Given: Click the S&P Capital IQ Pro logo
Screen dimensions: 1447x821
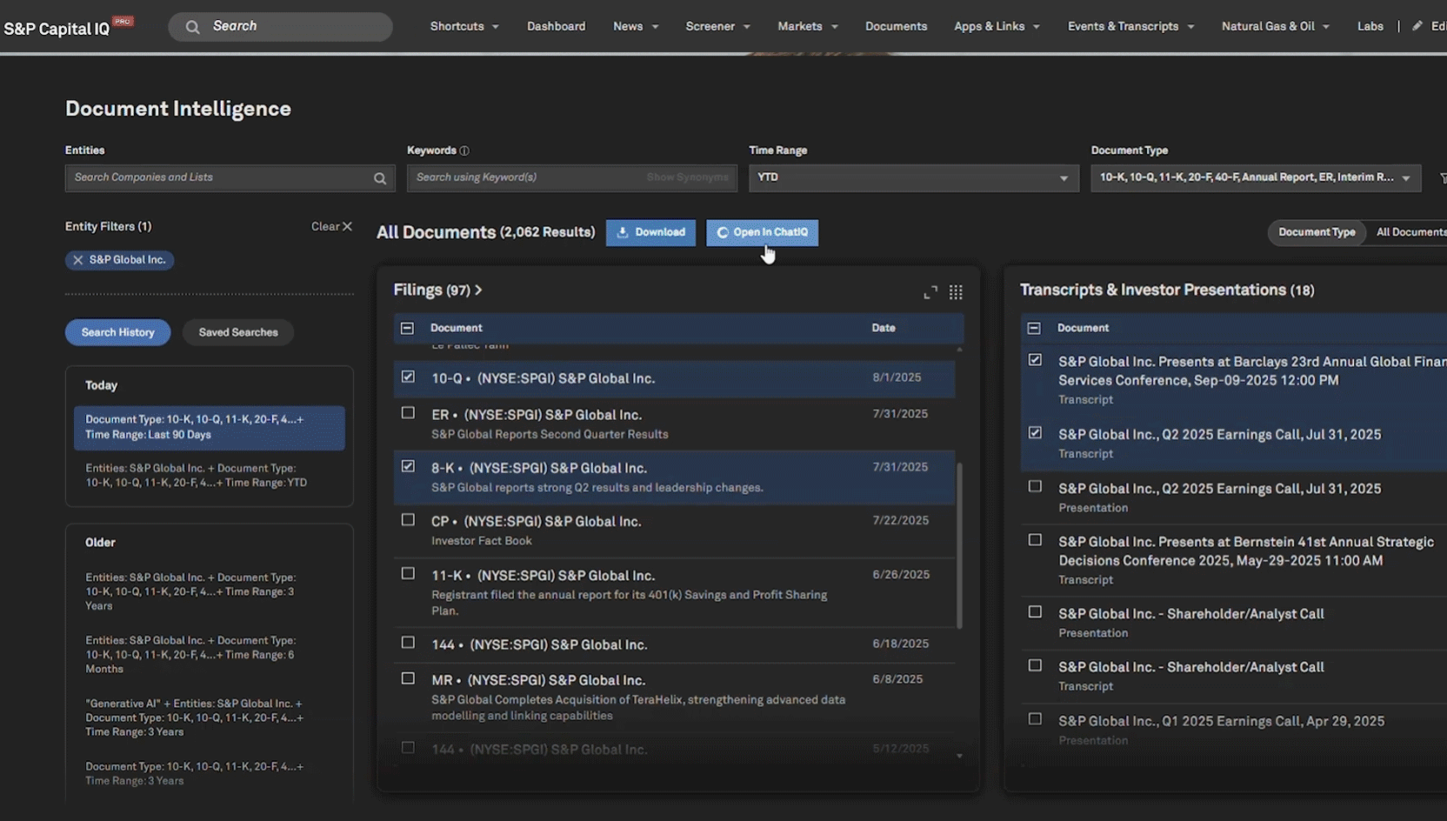Looking at the screenshot, I should pyautogui.click(x=69, y=27).
